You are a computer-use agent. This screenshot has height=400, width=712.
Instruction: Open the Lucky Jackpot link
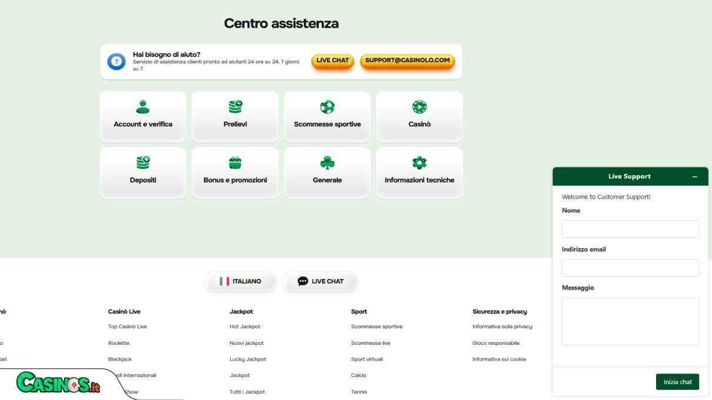(x=248, y=359)
